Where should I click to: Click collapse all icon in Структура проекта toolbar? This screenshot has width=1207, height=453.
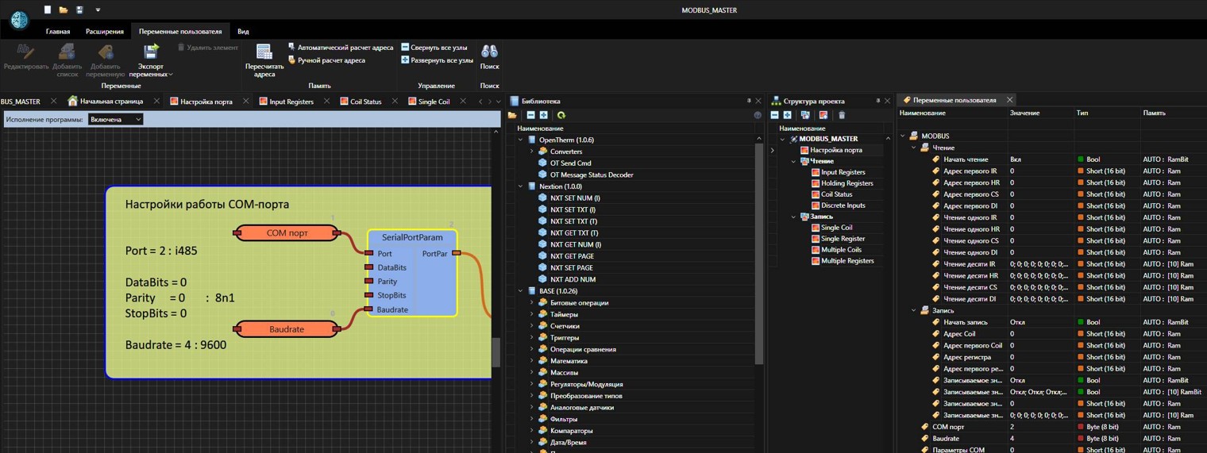tap(775, 115)
